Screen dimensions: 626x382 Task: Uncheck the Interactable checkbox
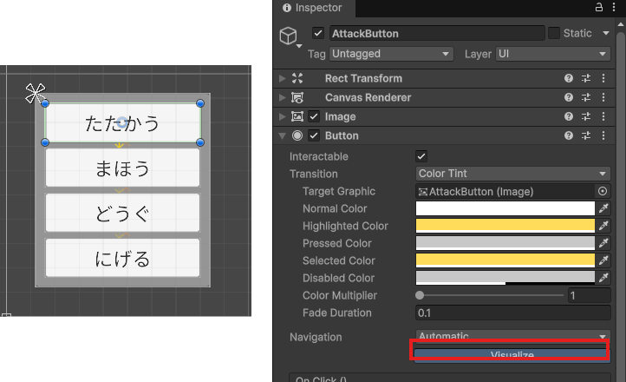[421, 156]
